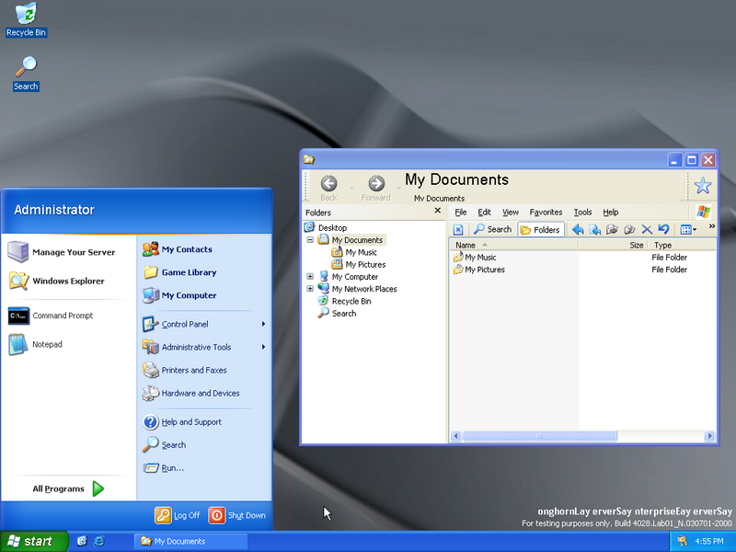Image resolution: width=736 pixels, height=552 pixels.
Task: Click the Log Off button
Action: pos(178,515)
